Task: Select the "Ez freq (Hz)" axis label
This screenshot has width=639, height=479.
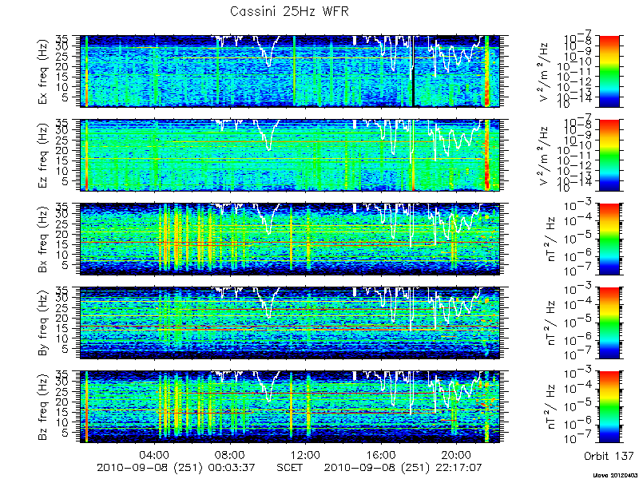Action: (x=44, y=156)
